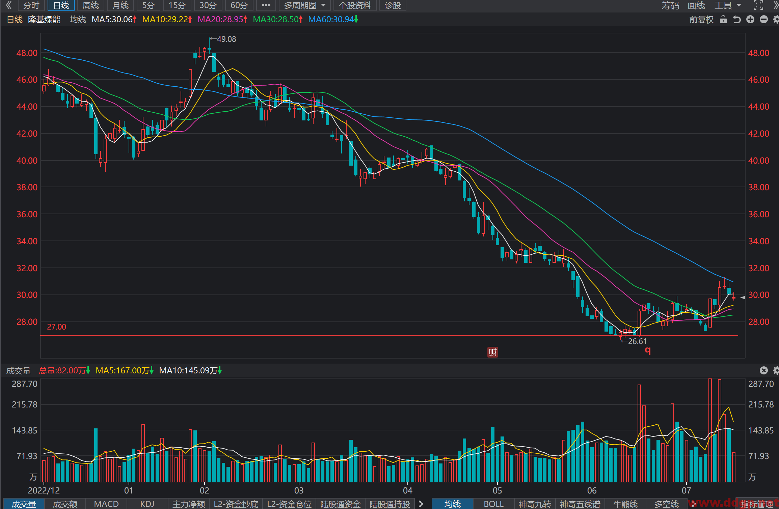Click the 隆基绿能 stock name
Viewport: 779px width, 509px height.
44,20
